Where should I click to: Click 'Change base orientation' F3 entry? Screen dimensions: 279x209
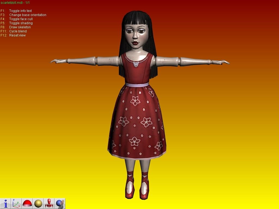(x=28, y=15)
